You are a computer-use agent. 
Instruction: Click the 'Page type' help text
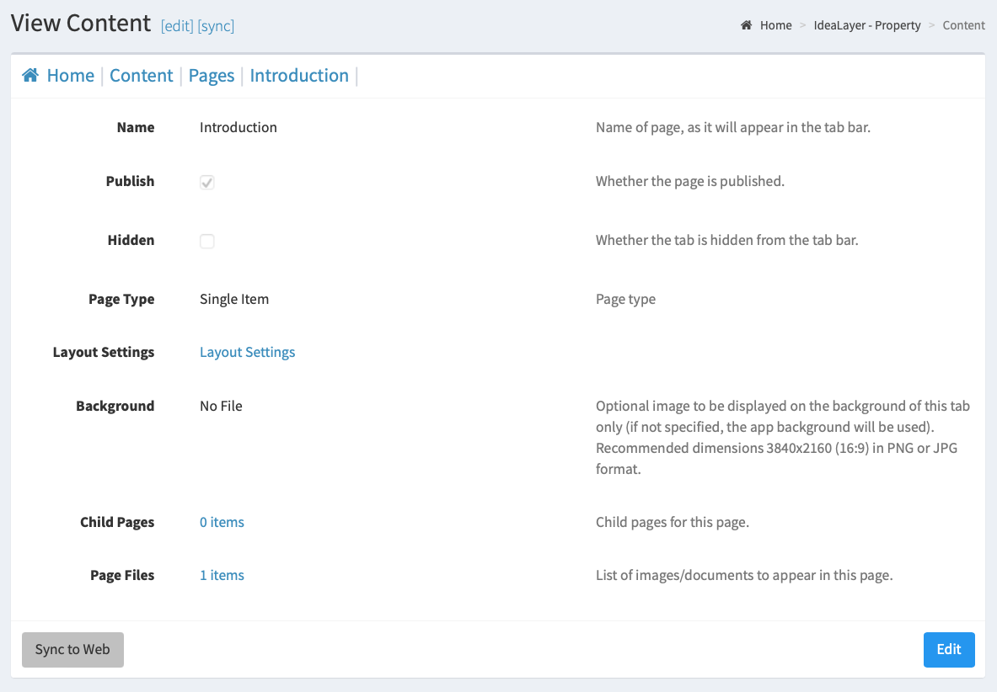click(x=625, y=299)
